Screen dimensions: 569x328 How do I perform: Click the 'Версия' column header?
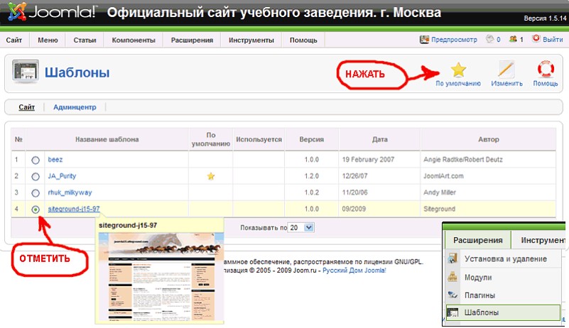click(x=311, y=139)
